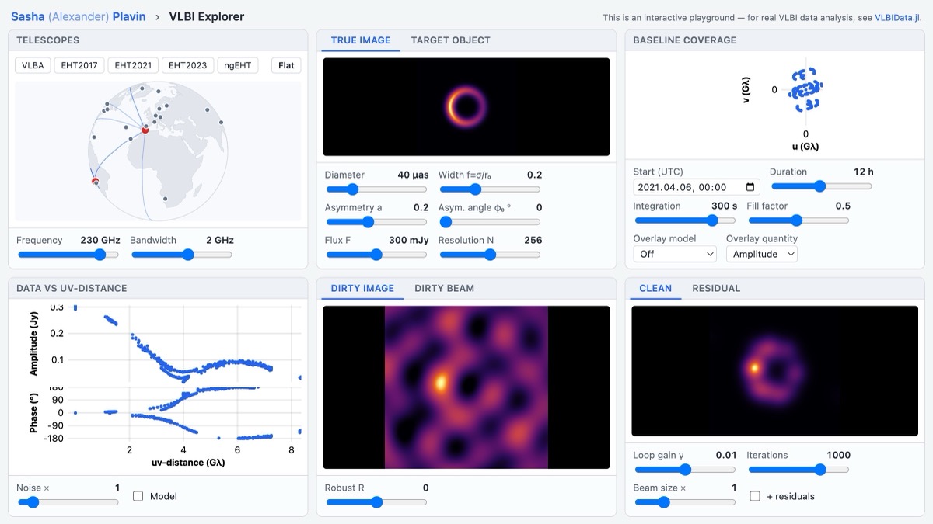Adjust the Width f=σ/r₀ slider
Image resolution: width=933 pixels, height=524 pixels.
coord(489,189)
